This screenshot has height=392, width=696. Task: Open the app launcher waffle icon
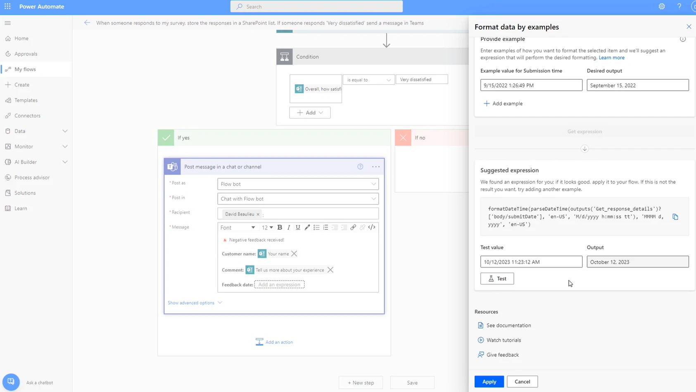(x=7, y=7)
